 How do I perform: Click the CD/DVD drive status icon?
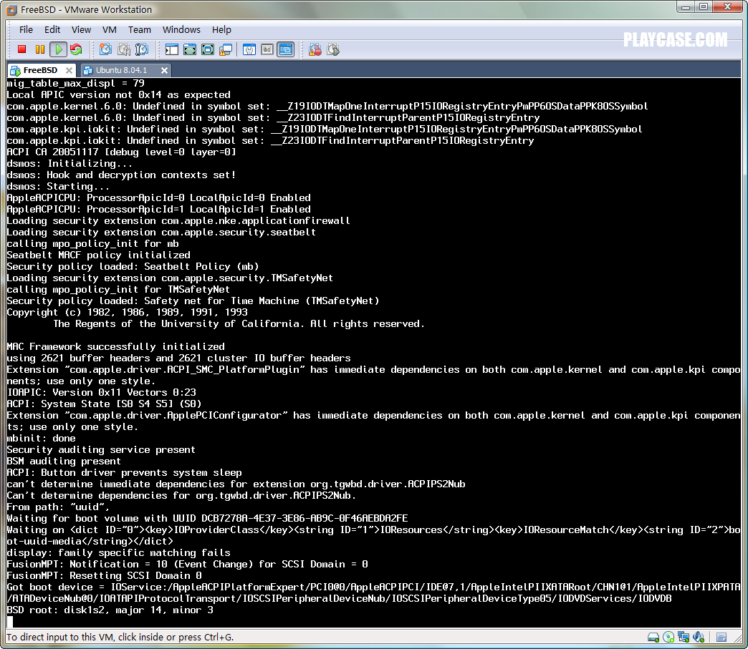668,637
